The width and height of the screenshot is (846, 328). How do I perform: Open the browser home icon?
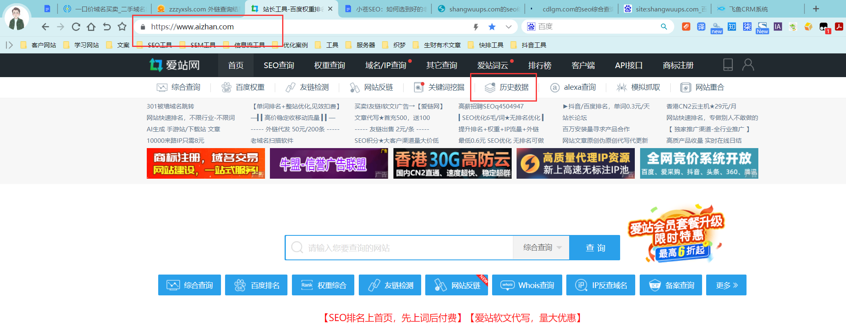[91, 27]
